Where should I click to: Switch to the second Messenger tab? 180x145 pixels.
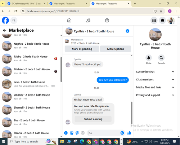pyautogui.click(x=68, y=4)
